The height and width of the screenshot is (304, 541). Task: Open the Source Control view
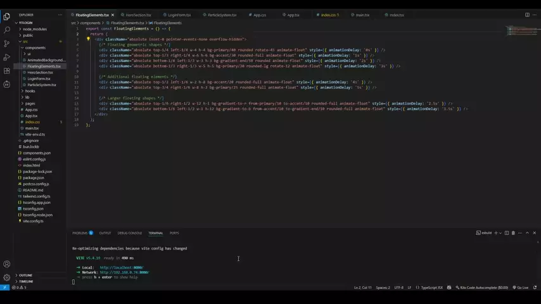[x=7, y=44]
